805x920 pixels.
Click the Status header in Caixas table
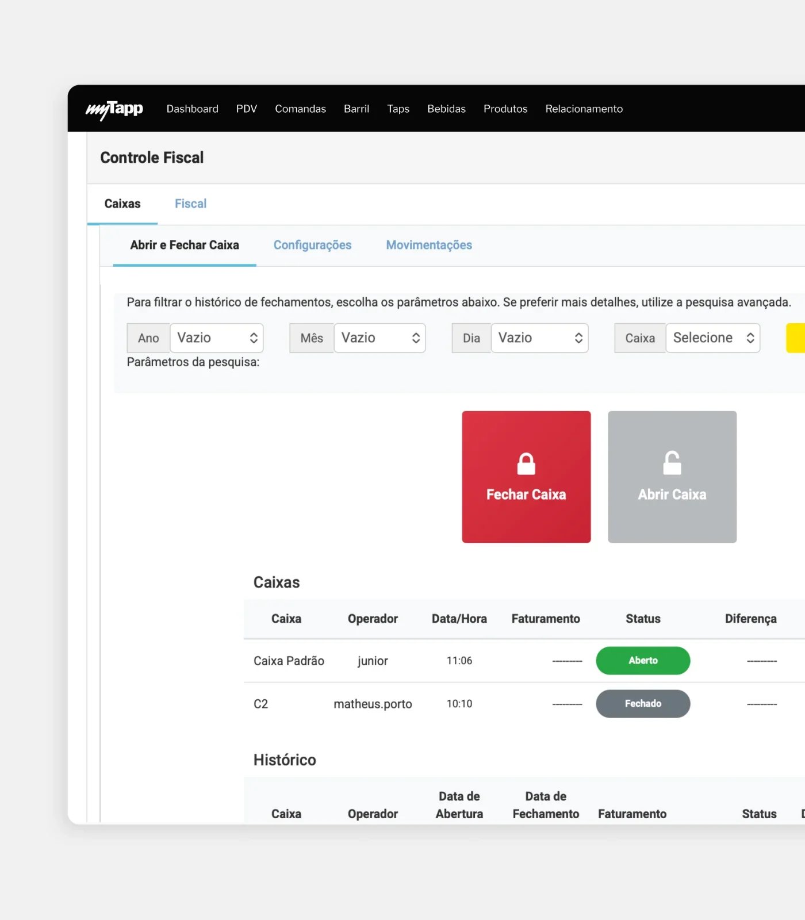click(643, 619)
